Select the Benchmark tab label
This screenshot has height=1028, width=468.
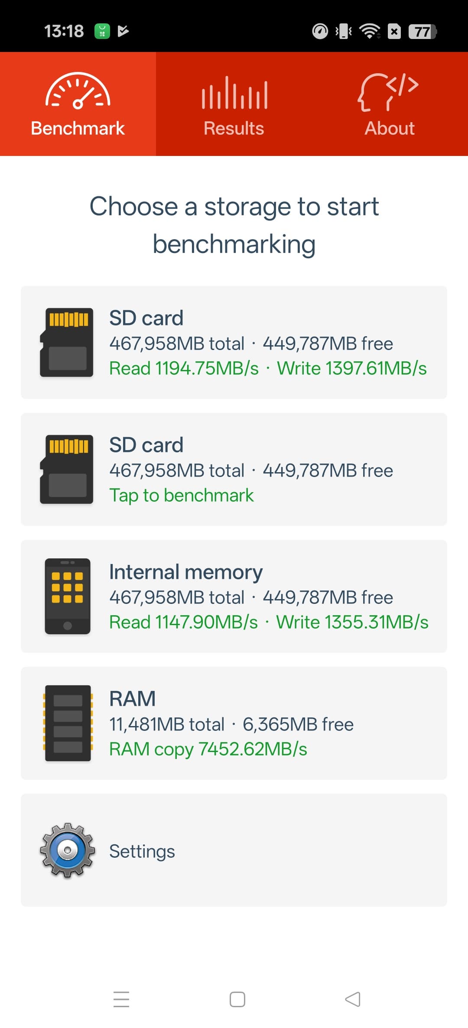(x=78, y=128)
